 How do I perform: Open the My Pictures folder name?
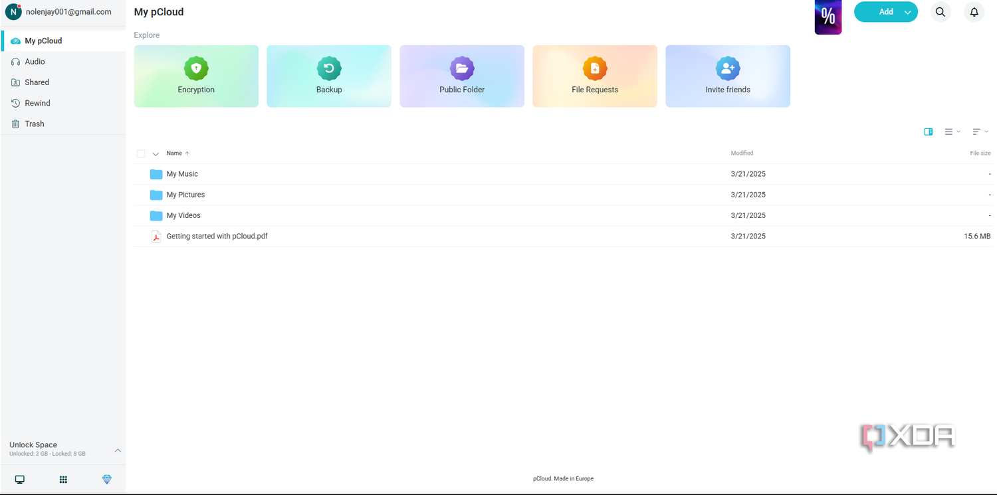pos(185,195)
